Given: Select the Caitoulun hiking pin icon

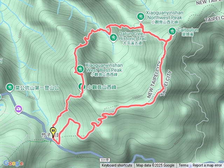Looking at the screenshot, I should pyautogui.click(x=172, y=31).
